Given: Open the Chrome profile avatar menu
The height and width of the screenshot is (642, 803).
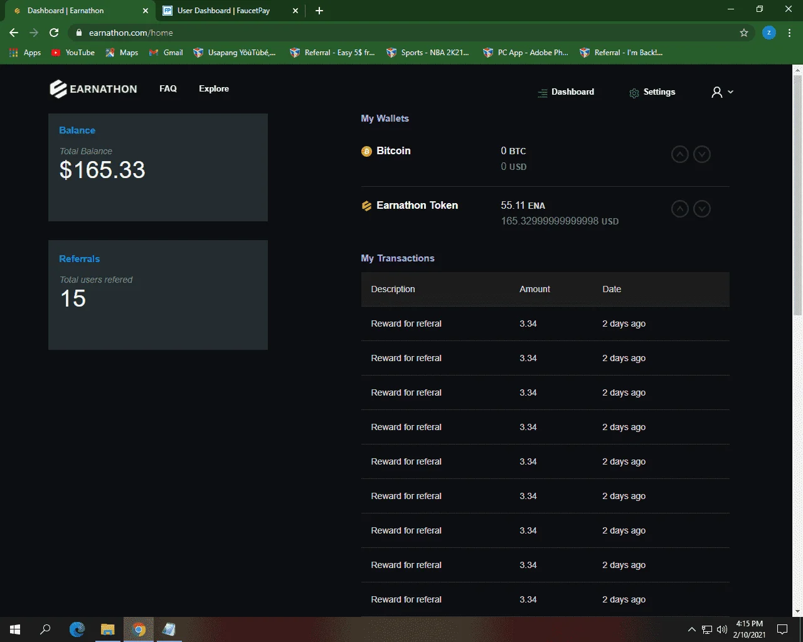Looking at the screenshot, I should click(769, 33).
